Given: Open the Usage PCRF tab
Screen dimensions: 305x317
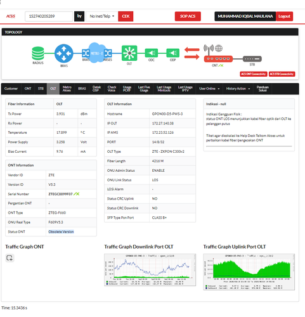Looking at the screenshot, I should 127,89.
